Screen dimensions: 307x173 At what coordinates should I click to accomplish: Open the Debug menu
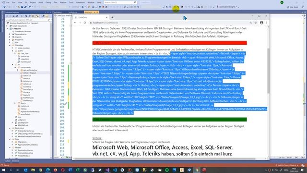pos(48,2)
